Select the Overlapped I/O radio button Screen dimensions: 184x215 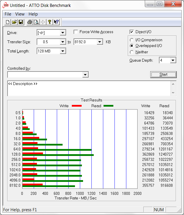[x=132, y=46]
